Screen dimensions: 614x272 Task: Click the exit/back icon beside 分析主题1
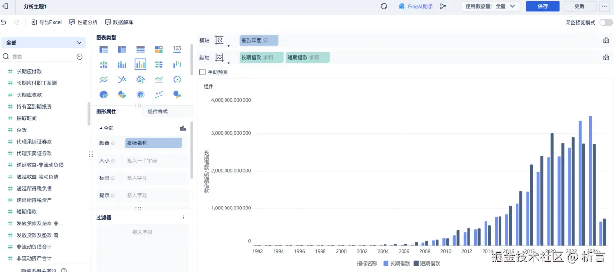5,6
